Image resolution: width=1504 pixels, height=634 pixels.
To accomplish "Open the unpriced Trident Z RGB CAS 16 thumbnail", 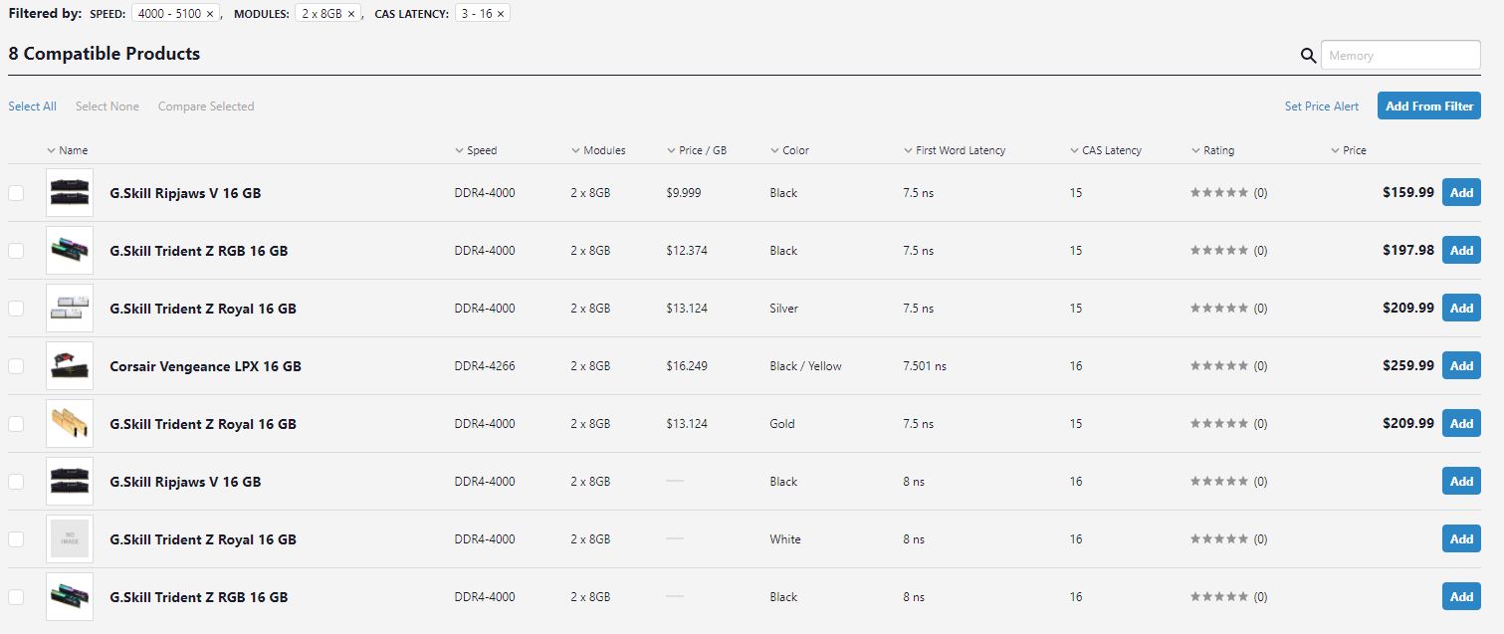I will (70, 597).
